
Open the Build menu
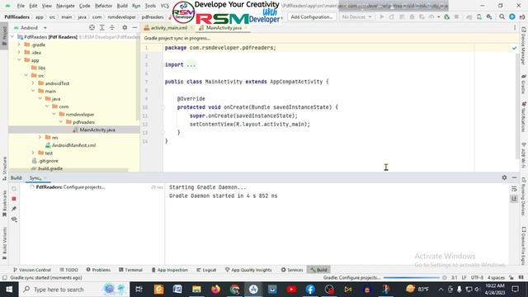tap(122, 6)
